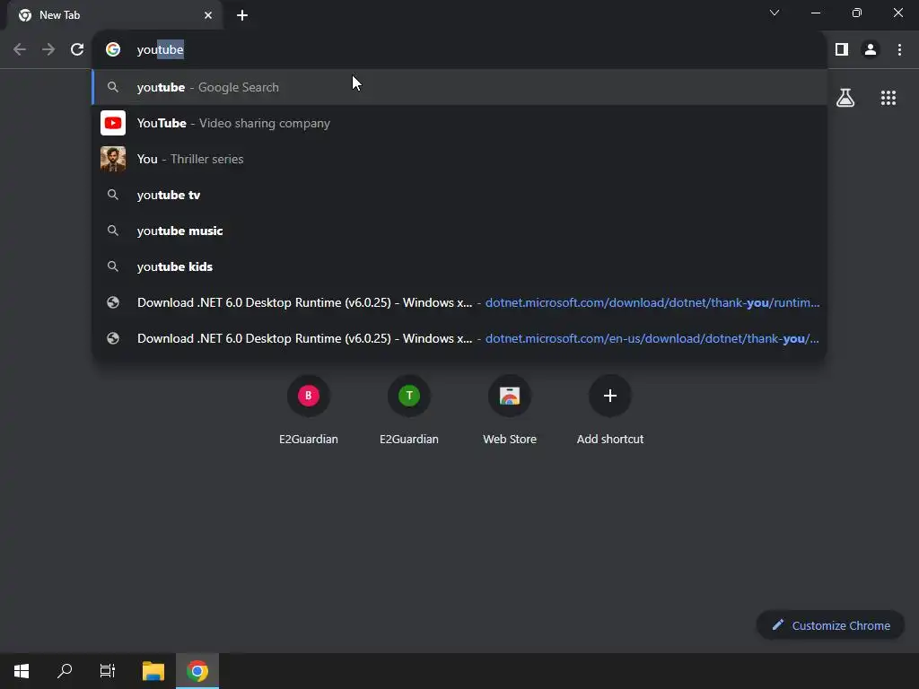Select the youtube tv suggestion
919x689 pixels.
point(459,195)
